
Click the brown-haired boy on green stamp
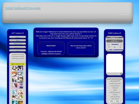pyautogui.click(x=20, y=80)
